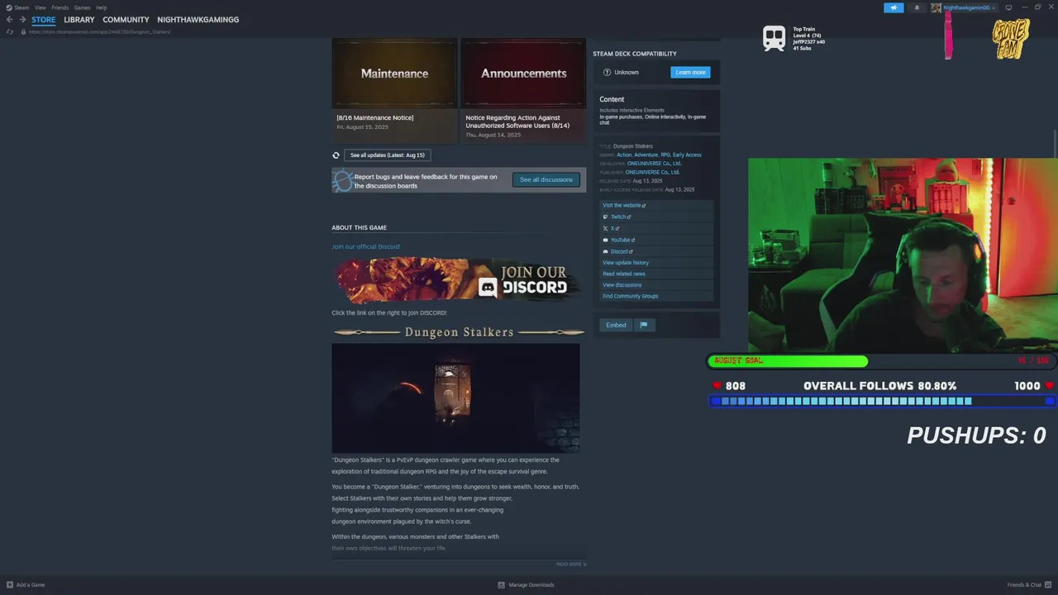This screenshot has width=1058, height=595.
Task: Go forward with the right arrow
Action: [21, 20]
